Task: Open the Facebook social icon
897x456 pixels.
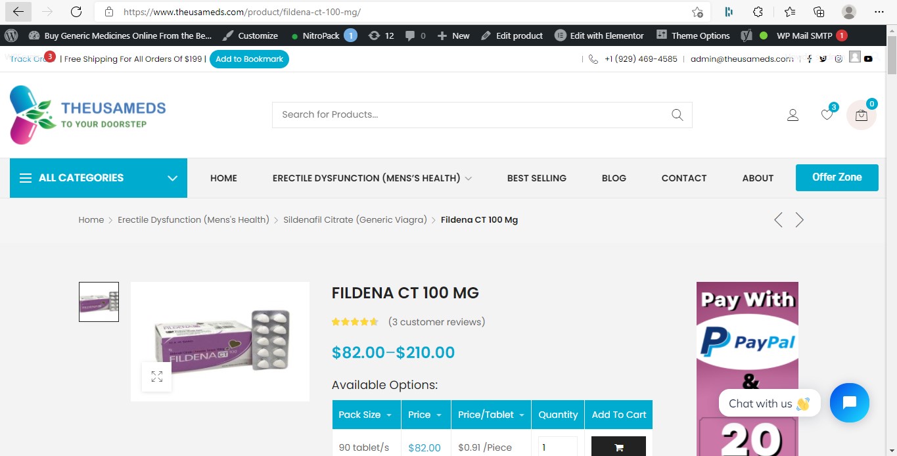Action: click(809, 58)
